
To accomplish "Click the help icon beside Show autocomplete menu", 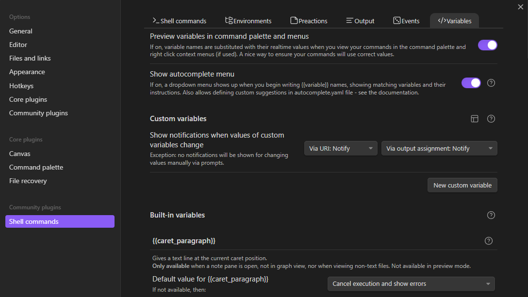I will 491,83.
